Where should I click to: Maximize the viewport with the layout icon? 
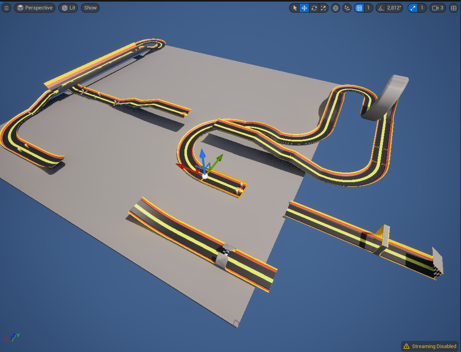pos(453,8)
